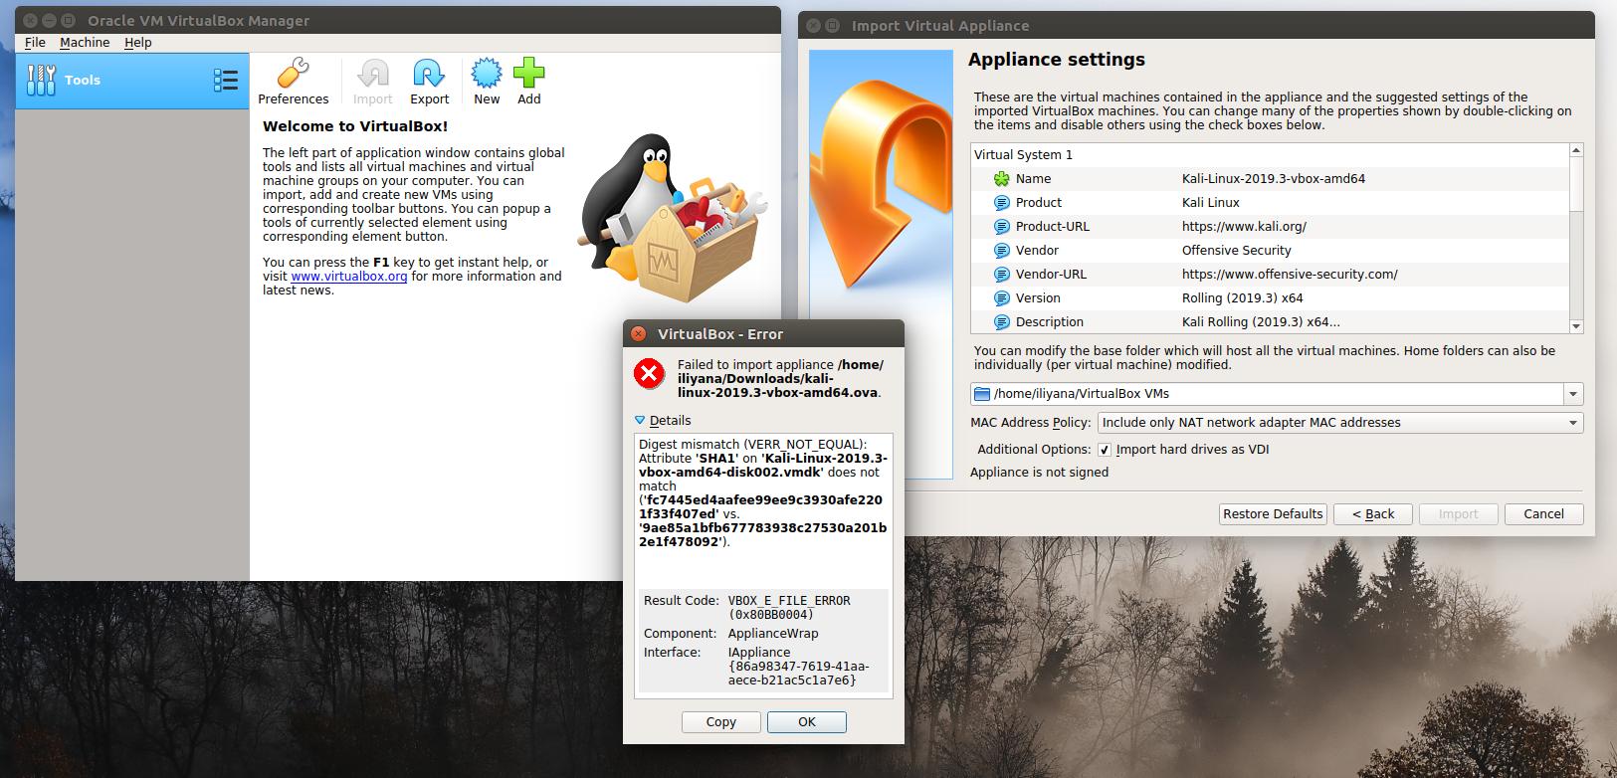
Task: Toggle Import hard drives as VDI checkbox
Action: click(x=1105, y=450)
